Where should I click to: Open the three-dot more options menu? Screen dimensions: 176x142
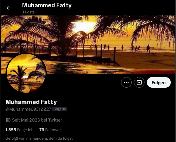click(126, 82)
